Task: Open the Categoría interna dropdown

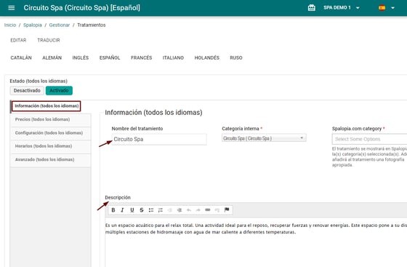Action: (264, 138)
